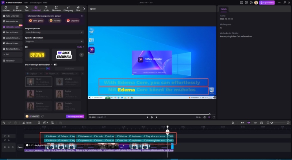Open the voice language Englisch dropdown

click(x=34, y=74)
